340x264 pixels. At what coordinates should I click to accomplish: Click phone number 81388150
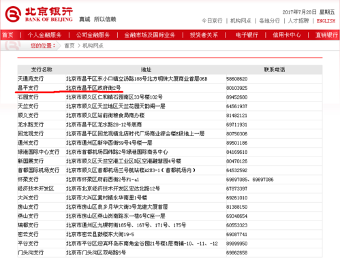point(237,207)
